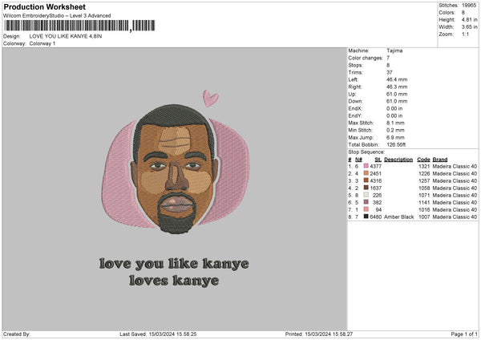This screenshot has height=340, width=481.
Task: Click 'Madeira Classic 40' in the code 1007 row
Action: click(455, 217)
